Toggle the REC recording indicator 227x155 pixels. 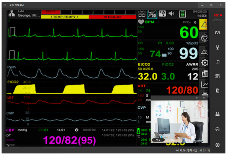[218, 15]
